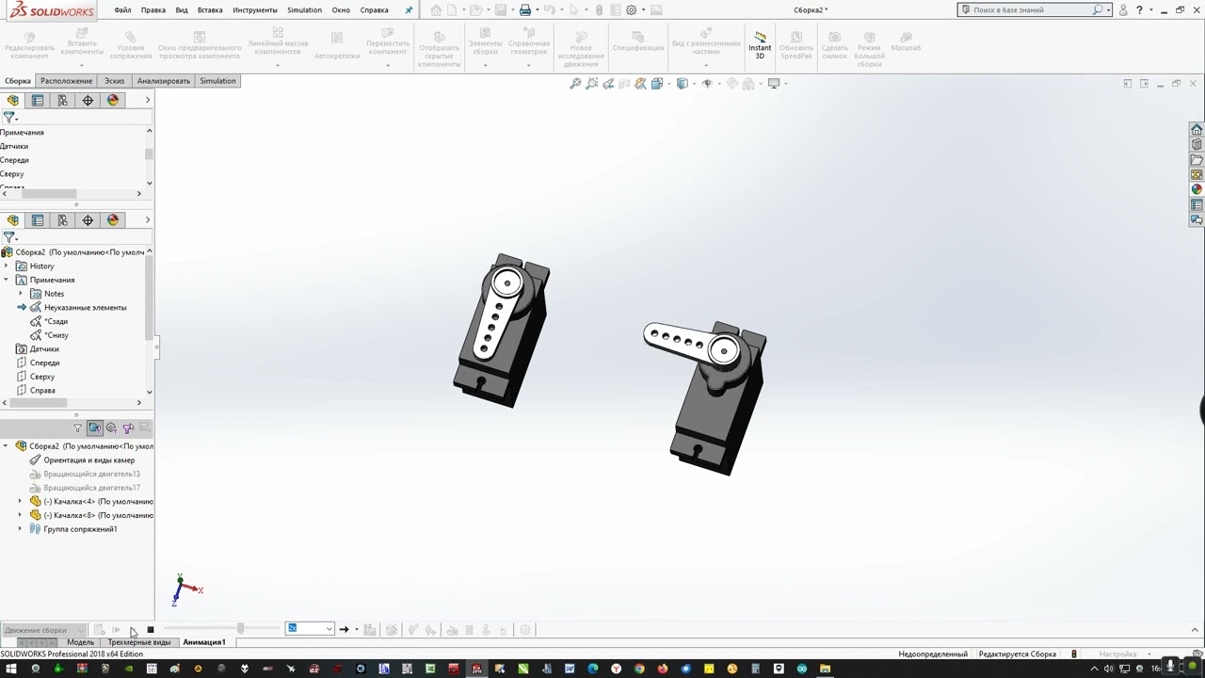Switch to the Трехмерные виды tab
The image size is (1205, 678).
(x=139, y=642)
